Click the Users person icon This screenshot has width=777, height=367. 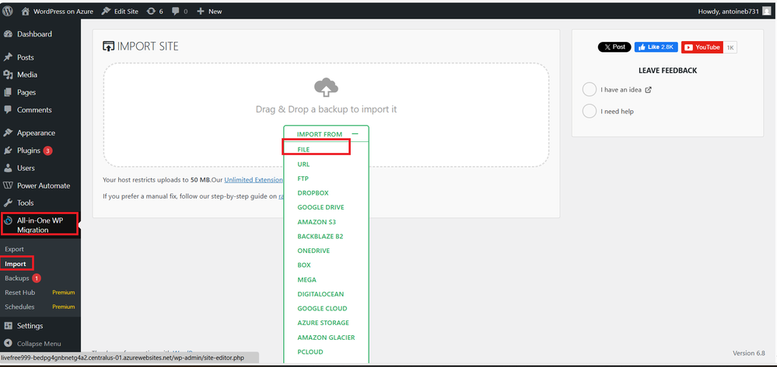[8, 168]
